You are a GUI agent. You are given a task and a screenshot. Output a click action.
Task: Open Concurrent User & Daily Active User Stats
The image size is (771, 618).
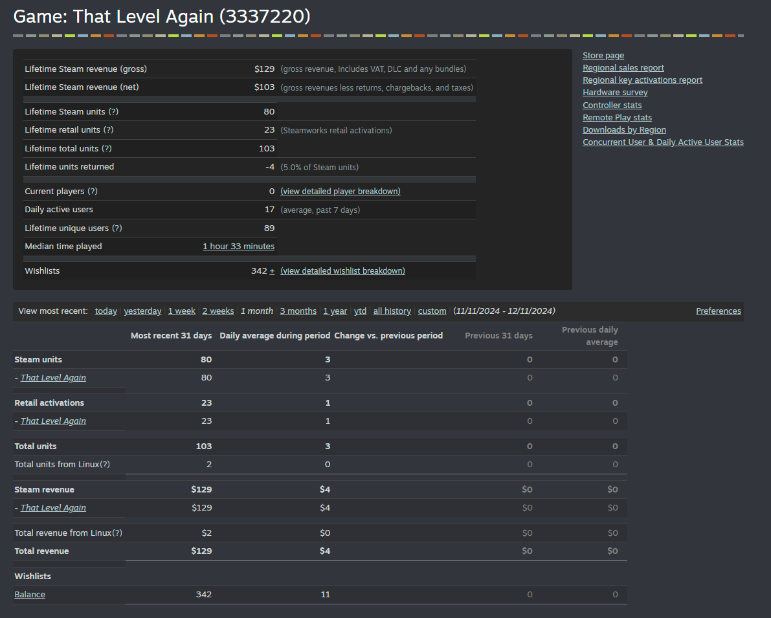(x=663, y=142)
